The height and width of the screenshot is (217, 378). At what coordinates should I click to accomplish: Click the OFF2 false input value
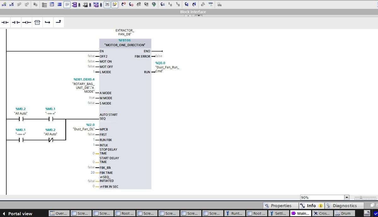(91, 56)
